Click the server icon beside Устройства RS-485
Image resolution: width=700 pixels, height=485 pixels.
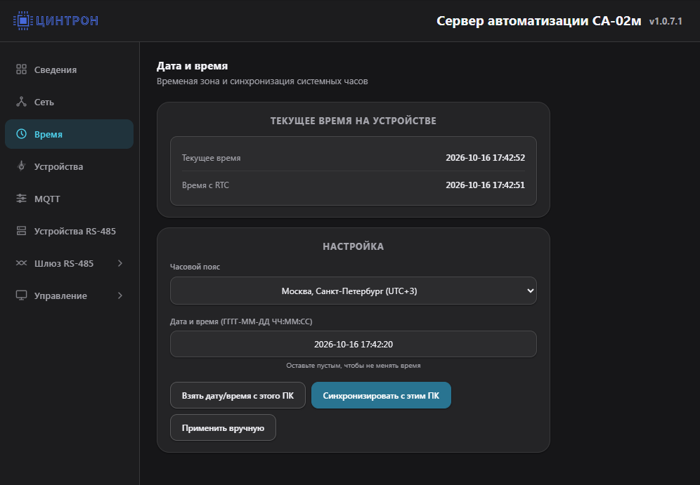tap(21, 230)
